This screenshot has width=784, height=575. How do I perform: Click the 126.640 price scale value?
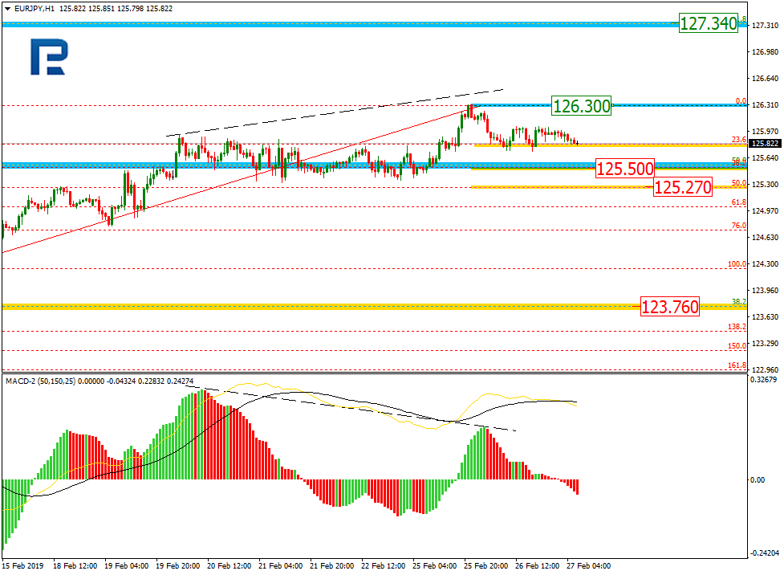point(765,79)
